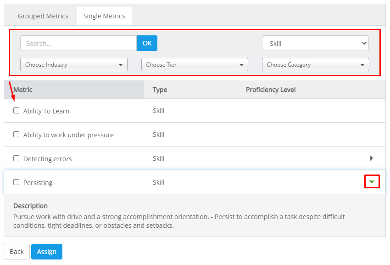Expand the Detecting errors row arrow

[372, 158]
